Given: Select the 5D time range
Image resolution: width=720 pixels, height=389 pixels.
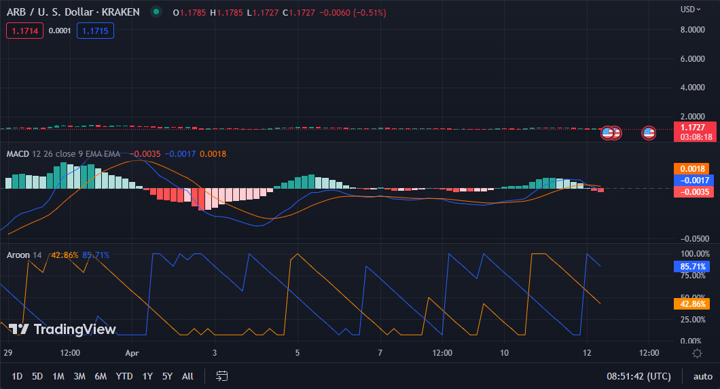Looking at the screenshot, I should [37, 376].
